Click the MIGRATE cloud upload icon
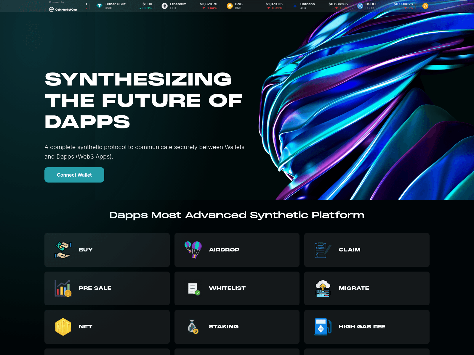474x355 pixels. pos(323,288)
